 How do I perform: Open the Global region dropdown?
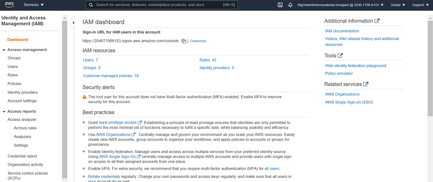(397, 5)
